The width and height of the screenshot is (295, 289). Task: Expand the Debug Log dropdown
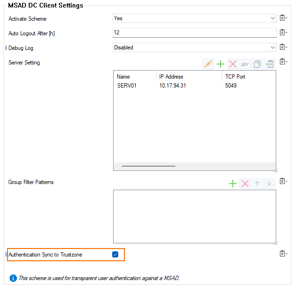click(272, 48)
